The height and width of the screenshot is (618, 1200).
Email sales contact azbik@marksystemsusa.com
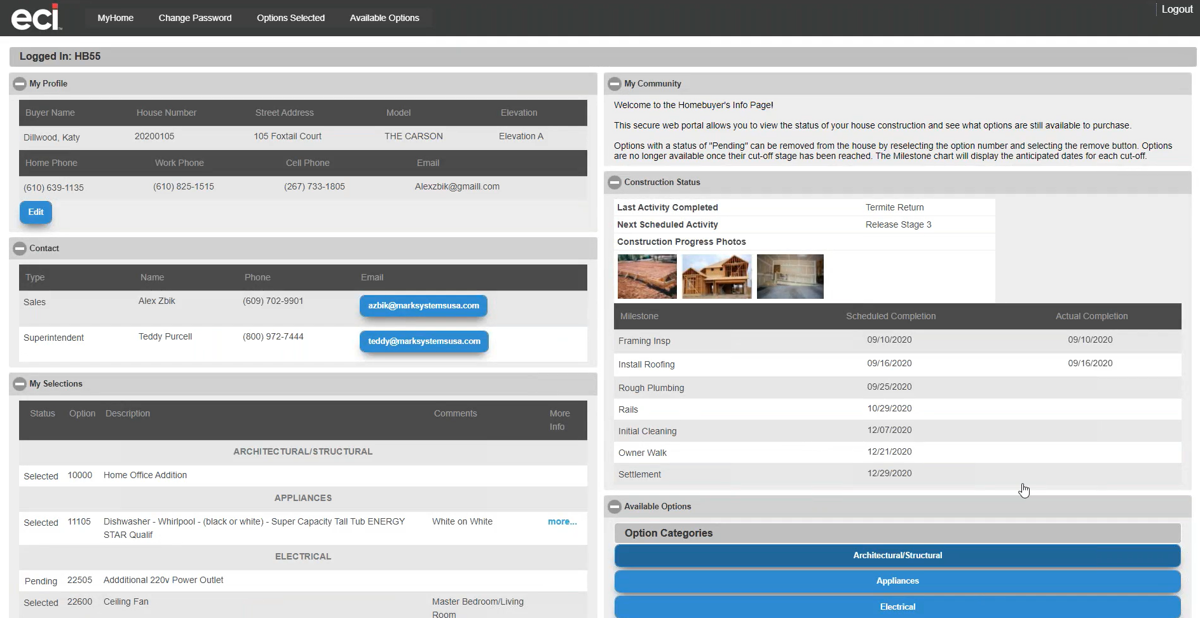coord(423,306)
